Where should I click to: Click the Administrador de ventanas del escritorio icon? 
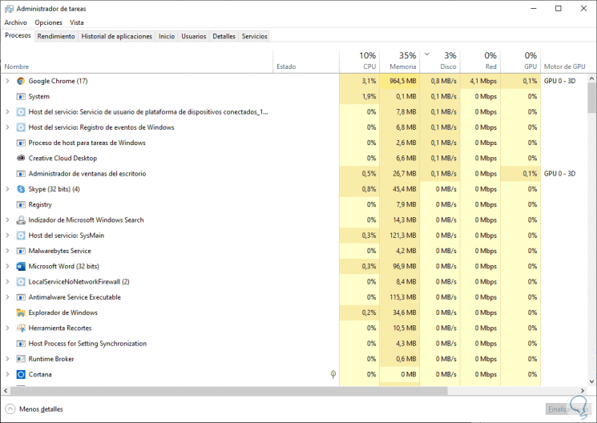pos(21,174)
